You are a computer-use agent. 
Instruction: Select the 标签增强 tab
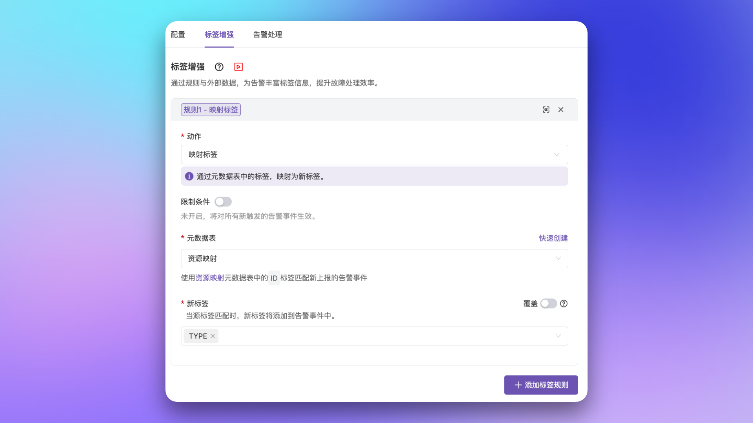point(219,34)
